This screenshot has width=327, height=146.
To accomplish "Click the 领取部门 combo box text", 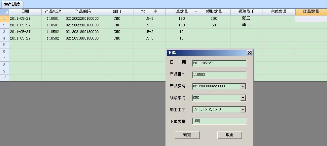I will coord(216,98).
